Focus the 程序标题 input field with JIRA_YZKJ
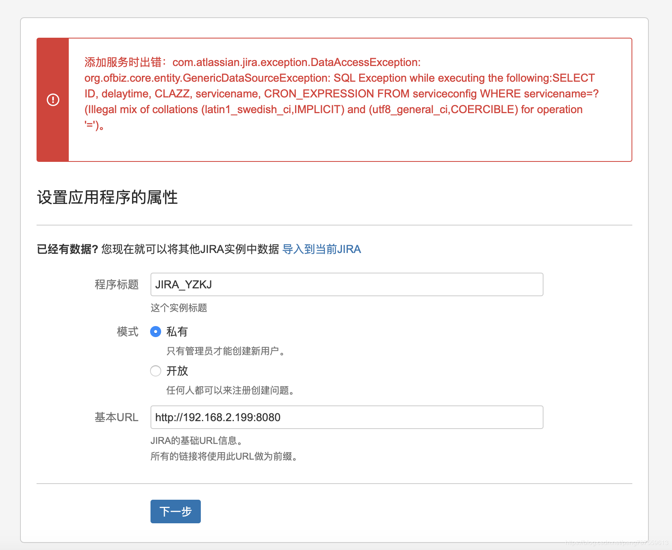This screenshot has width=672, height=550. 347,284
